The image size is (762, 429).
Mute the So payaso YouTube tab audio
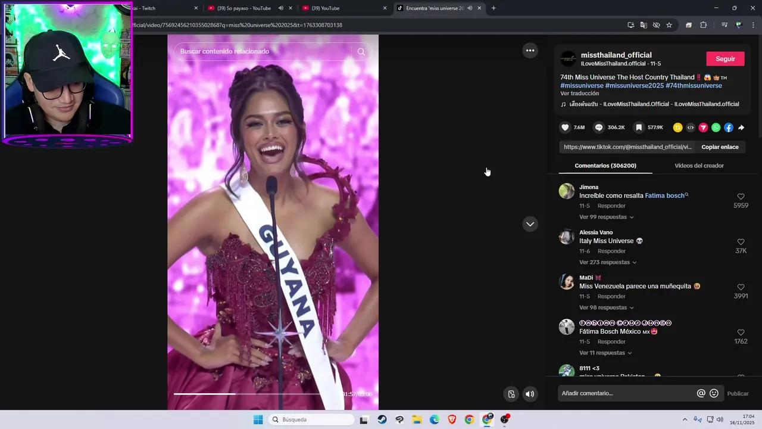coord(280,8)
